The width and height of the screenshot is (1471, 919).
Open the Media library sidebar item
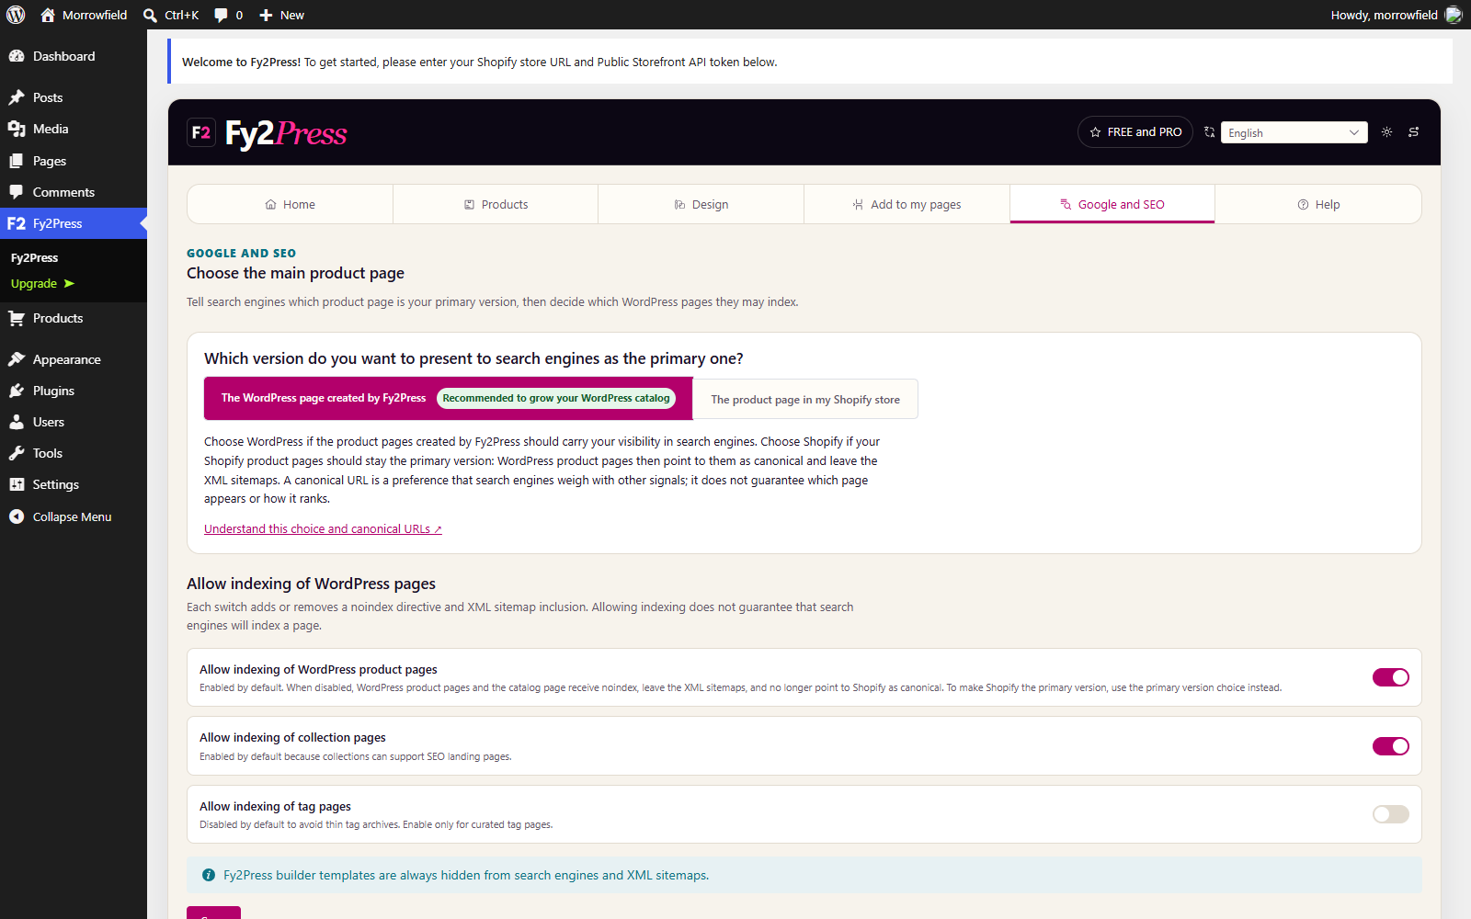click(74, 129)
